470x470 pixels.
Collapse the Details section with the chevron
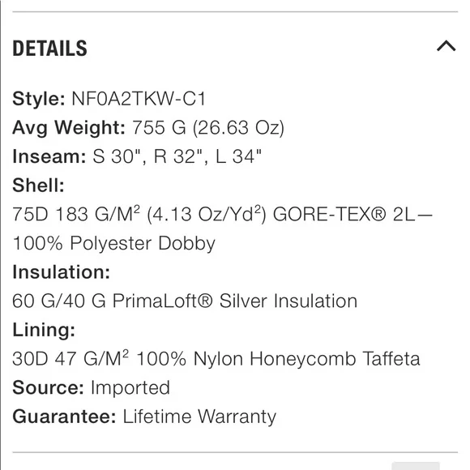pos(446,46)
